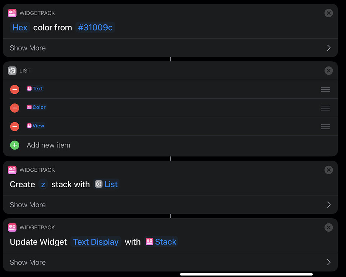Viewport: 346px width, 277px height.
Task: Expand Show More under Update Widget action
Action: point(170,262)
